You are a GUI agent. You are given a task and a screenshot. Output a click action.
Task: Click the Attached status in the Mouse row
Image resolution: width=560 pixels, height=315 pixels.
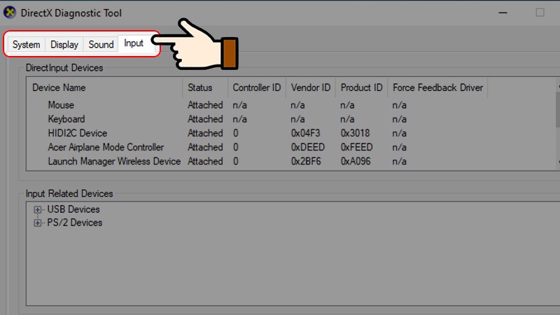point(205,105)
